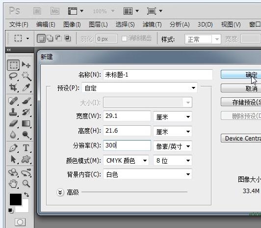Choose New Selection mode in options bar

(x=41, y=38)
